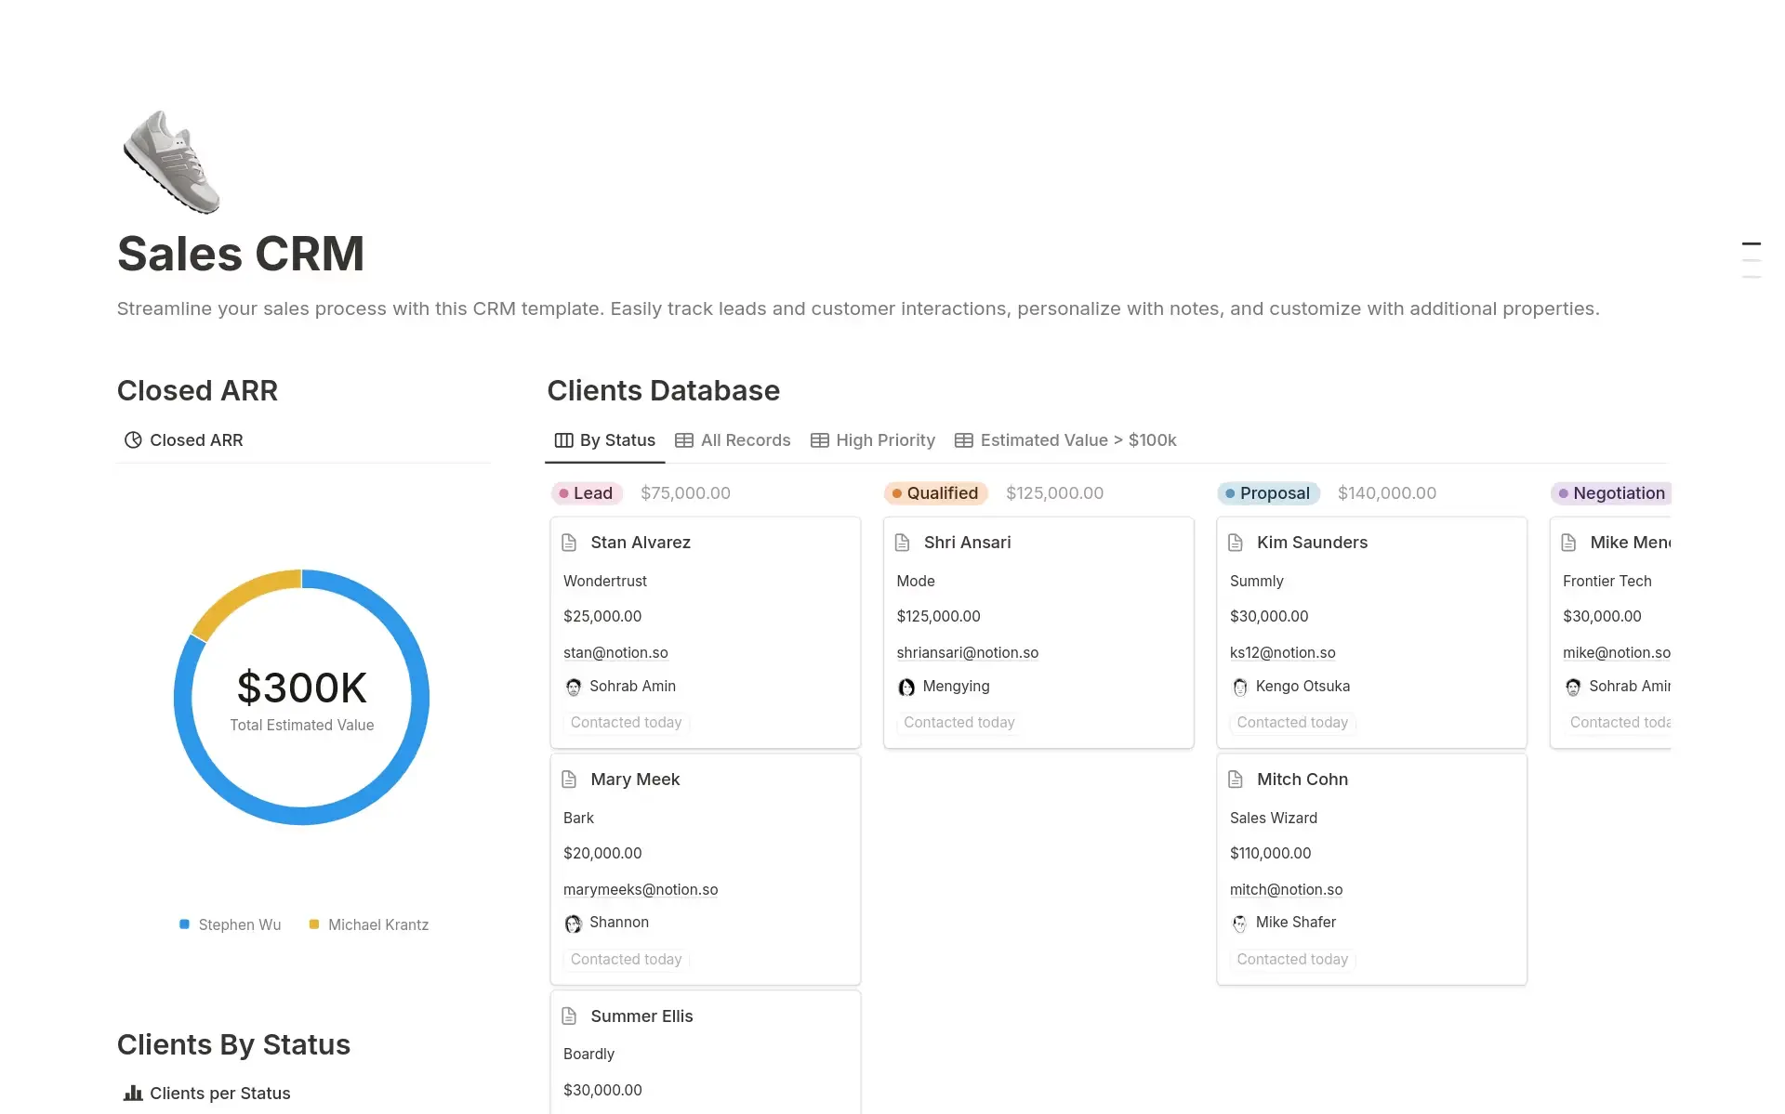Click the page icon beside Mitch Cohn

[x=1237, y=779]
